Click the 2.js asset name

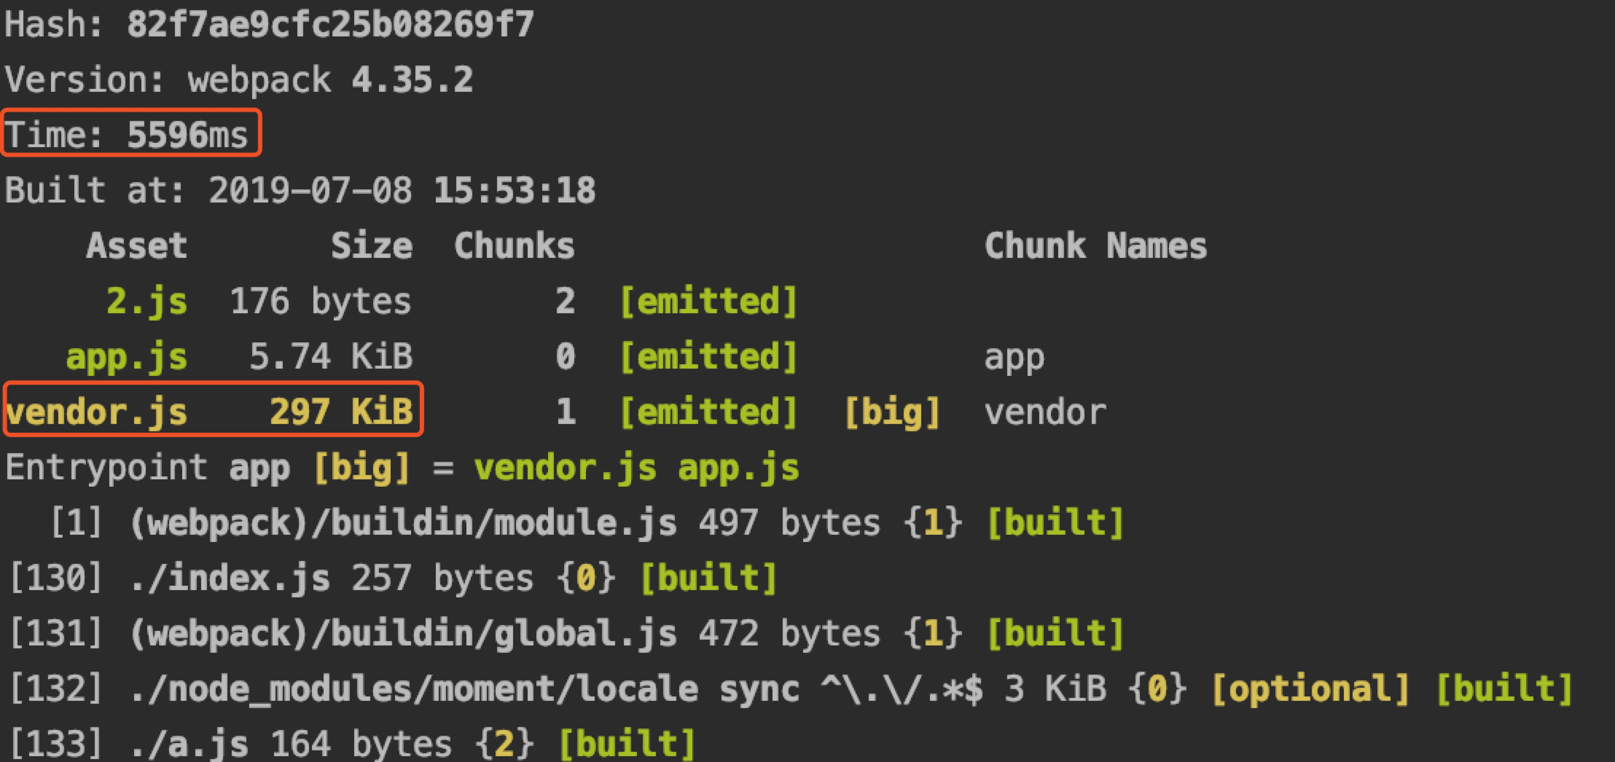[x=147, y=301]
